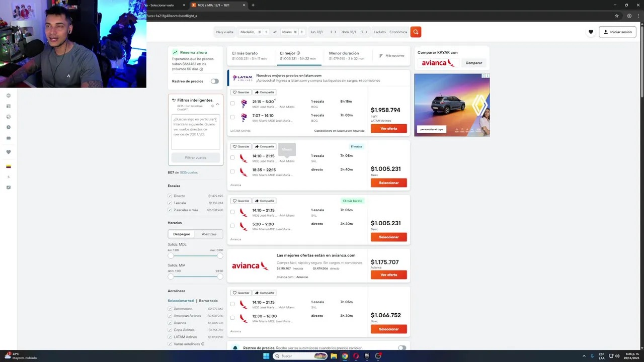The image size is (644, 362).
Task: Uncheck American Airlines filter
Action: [x=170, y=316]
